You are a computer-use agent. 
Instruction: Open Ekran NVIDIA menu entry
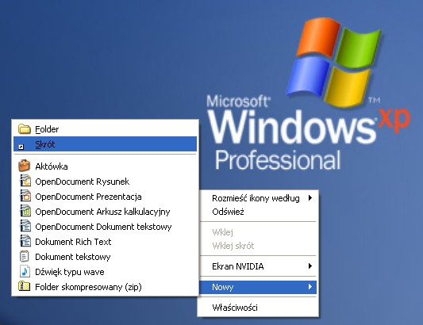258,266
